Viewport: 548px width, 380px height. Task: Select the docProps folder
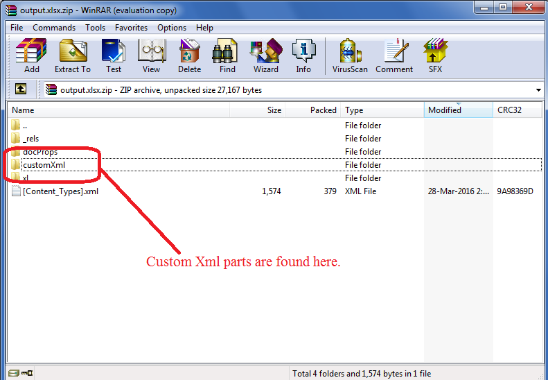[274, 152]
